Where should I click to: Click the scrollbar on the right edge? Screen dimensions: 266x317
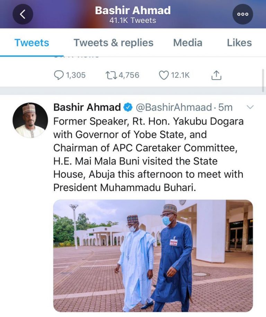[264, 80]
